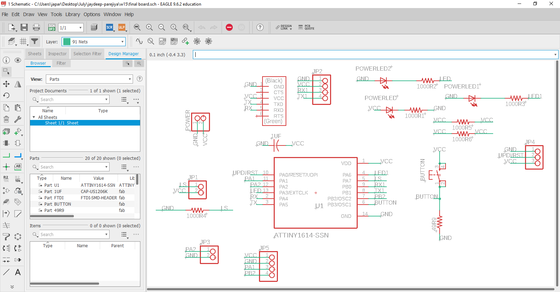
Task: Open the Layer settings icon
Action: pos(12,42)
